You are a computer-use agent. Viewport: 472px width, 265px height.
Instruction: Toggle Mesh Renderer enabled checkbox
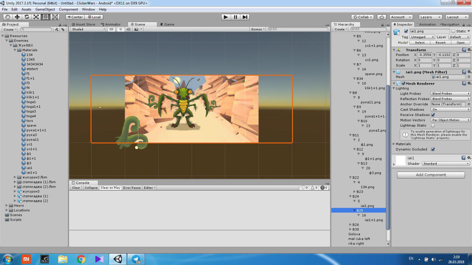coord(403,84)
